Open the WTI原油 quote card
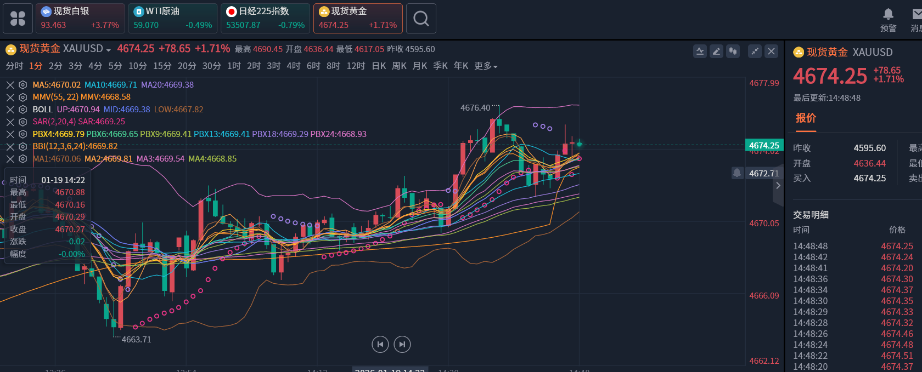Viewport: 922px width, 372px height. [x=173, y=19]
